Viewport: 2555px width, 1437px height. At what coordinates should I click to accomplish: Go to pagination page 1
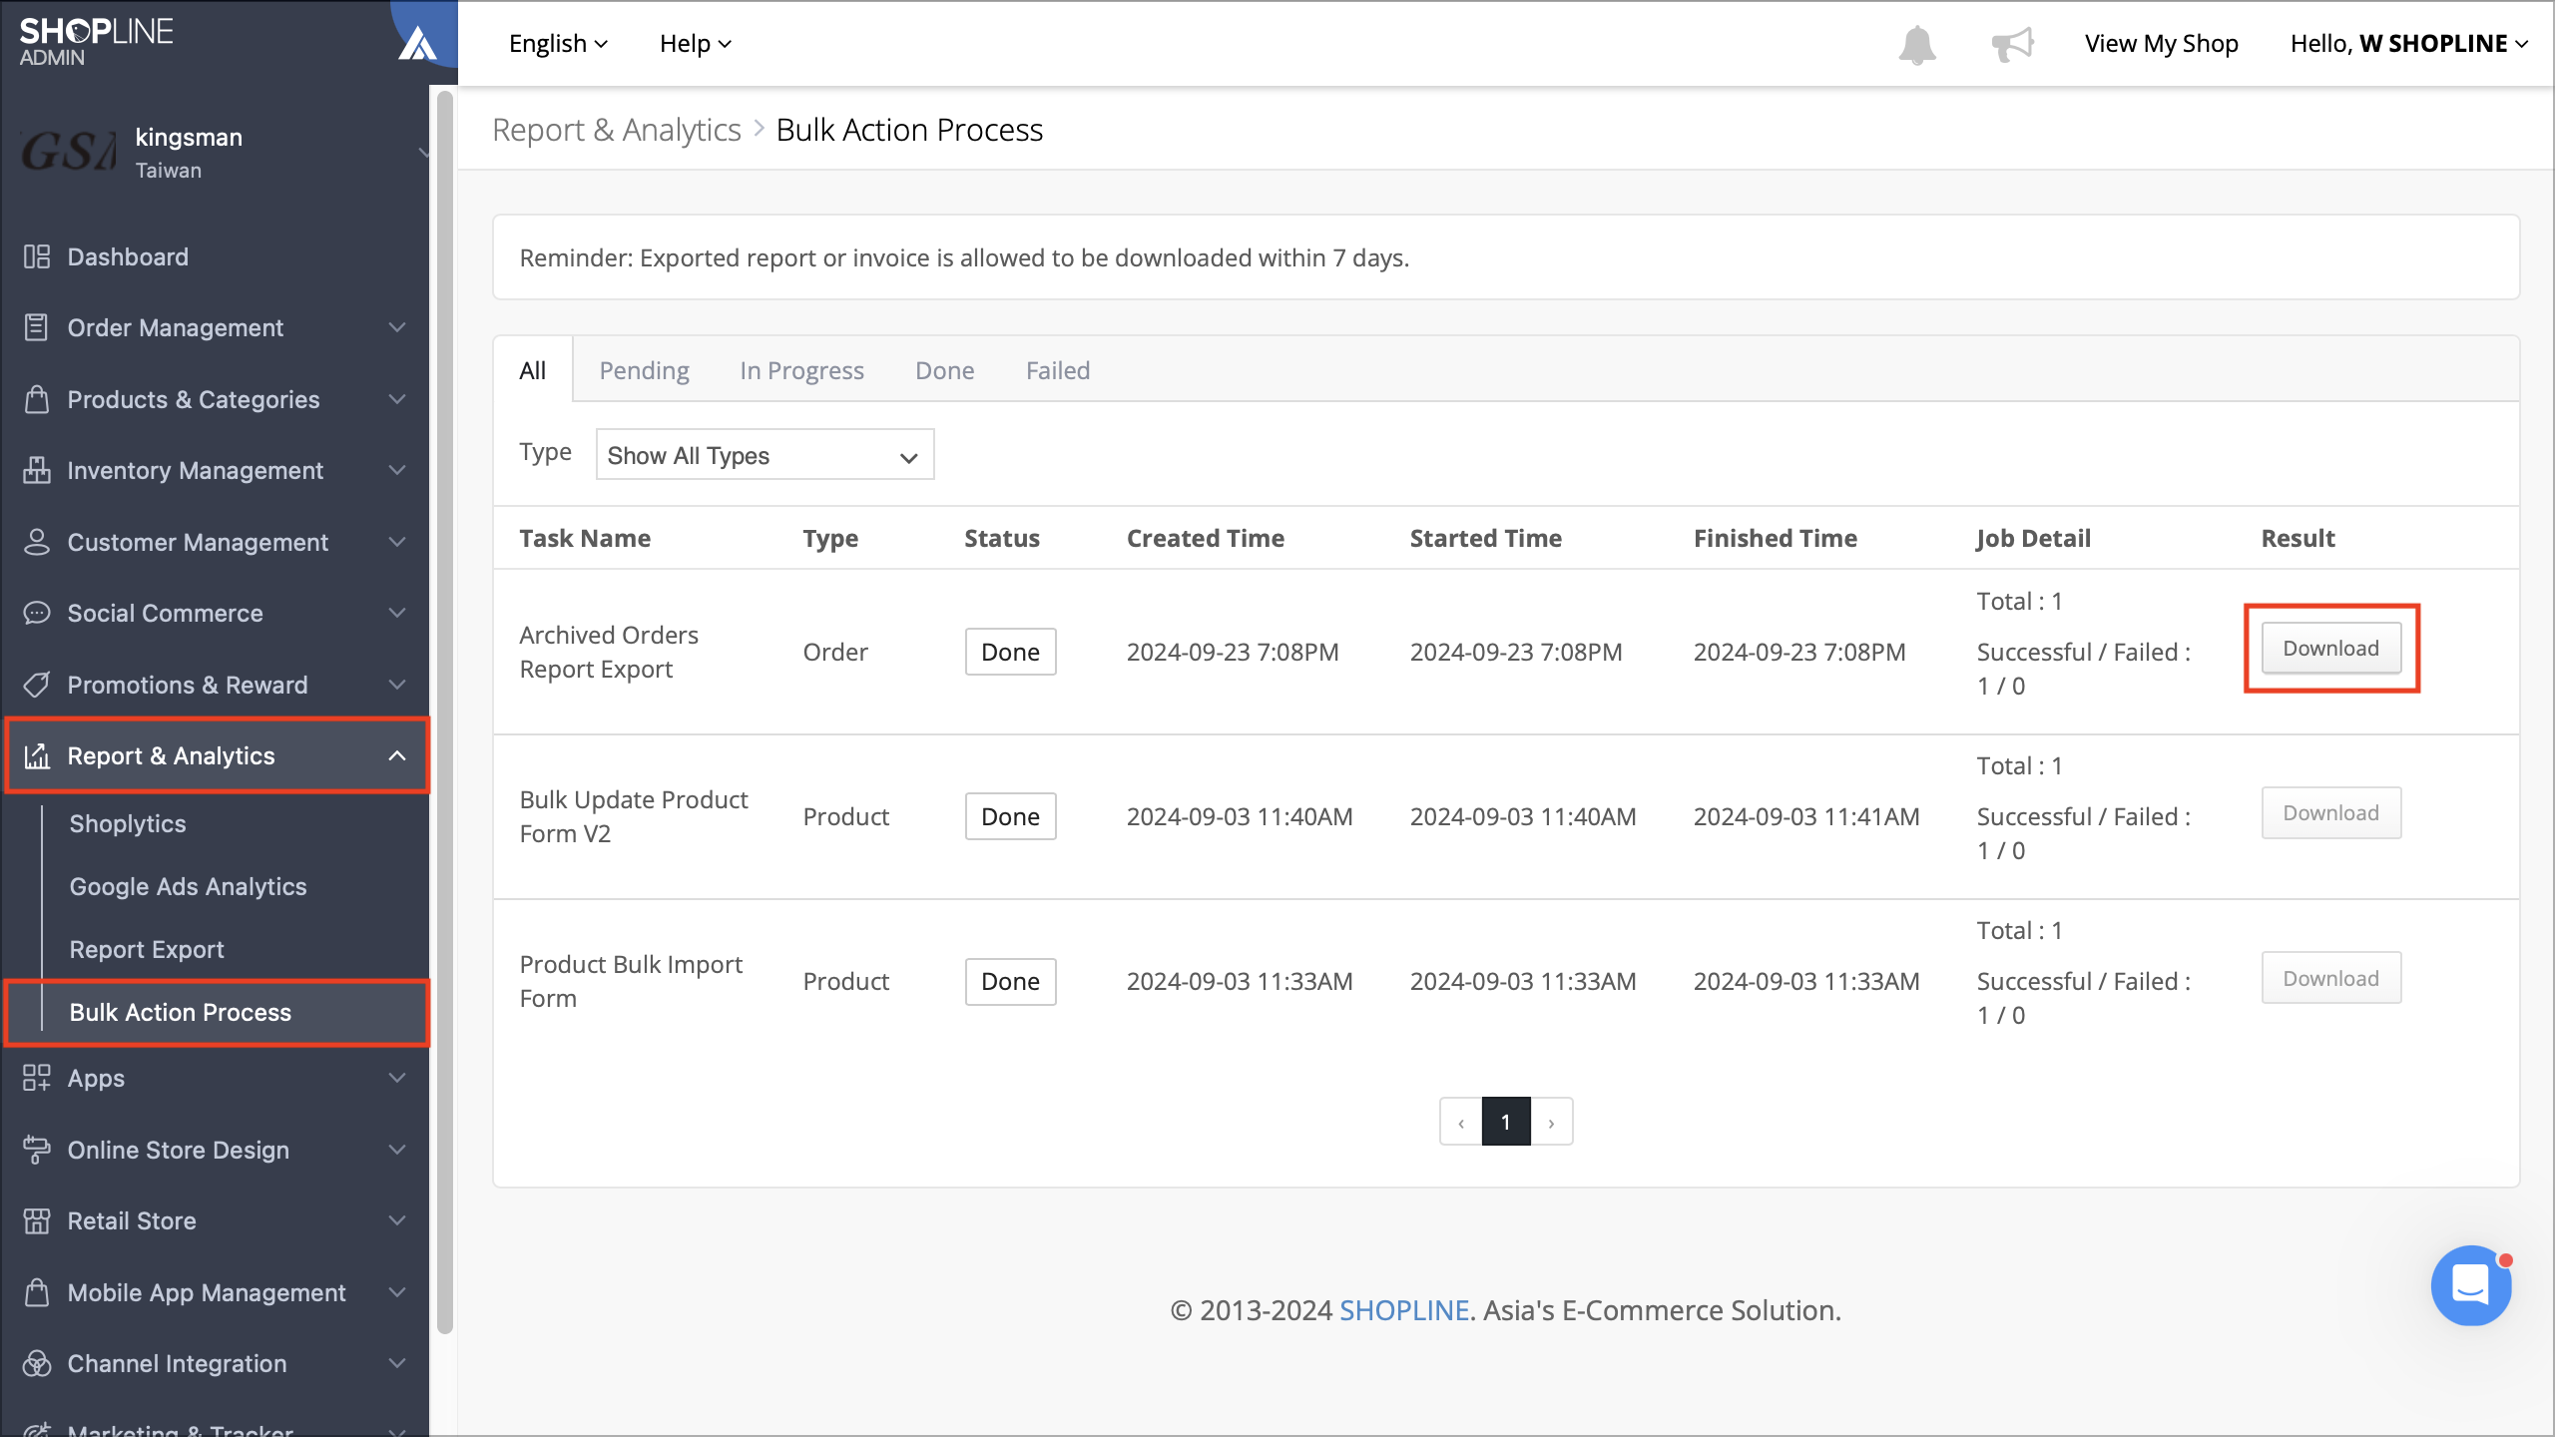tap(1505, 1122)
